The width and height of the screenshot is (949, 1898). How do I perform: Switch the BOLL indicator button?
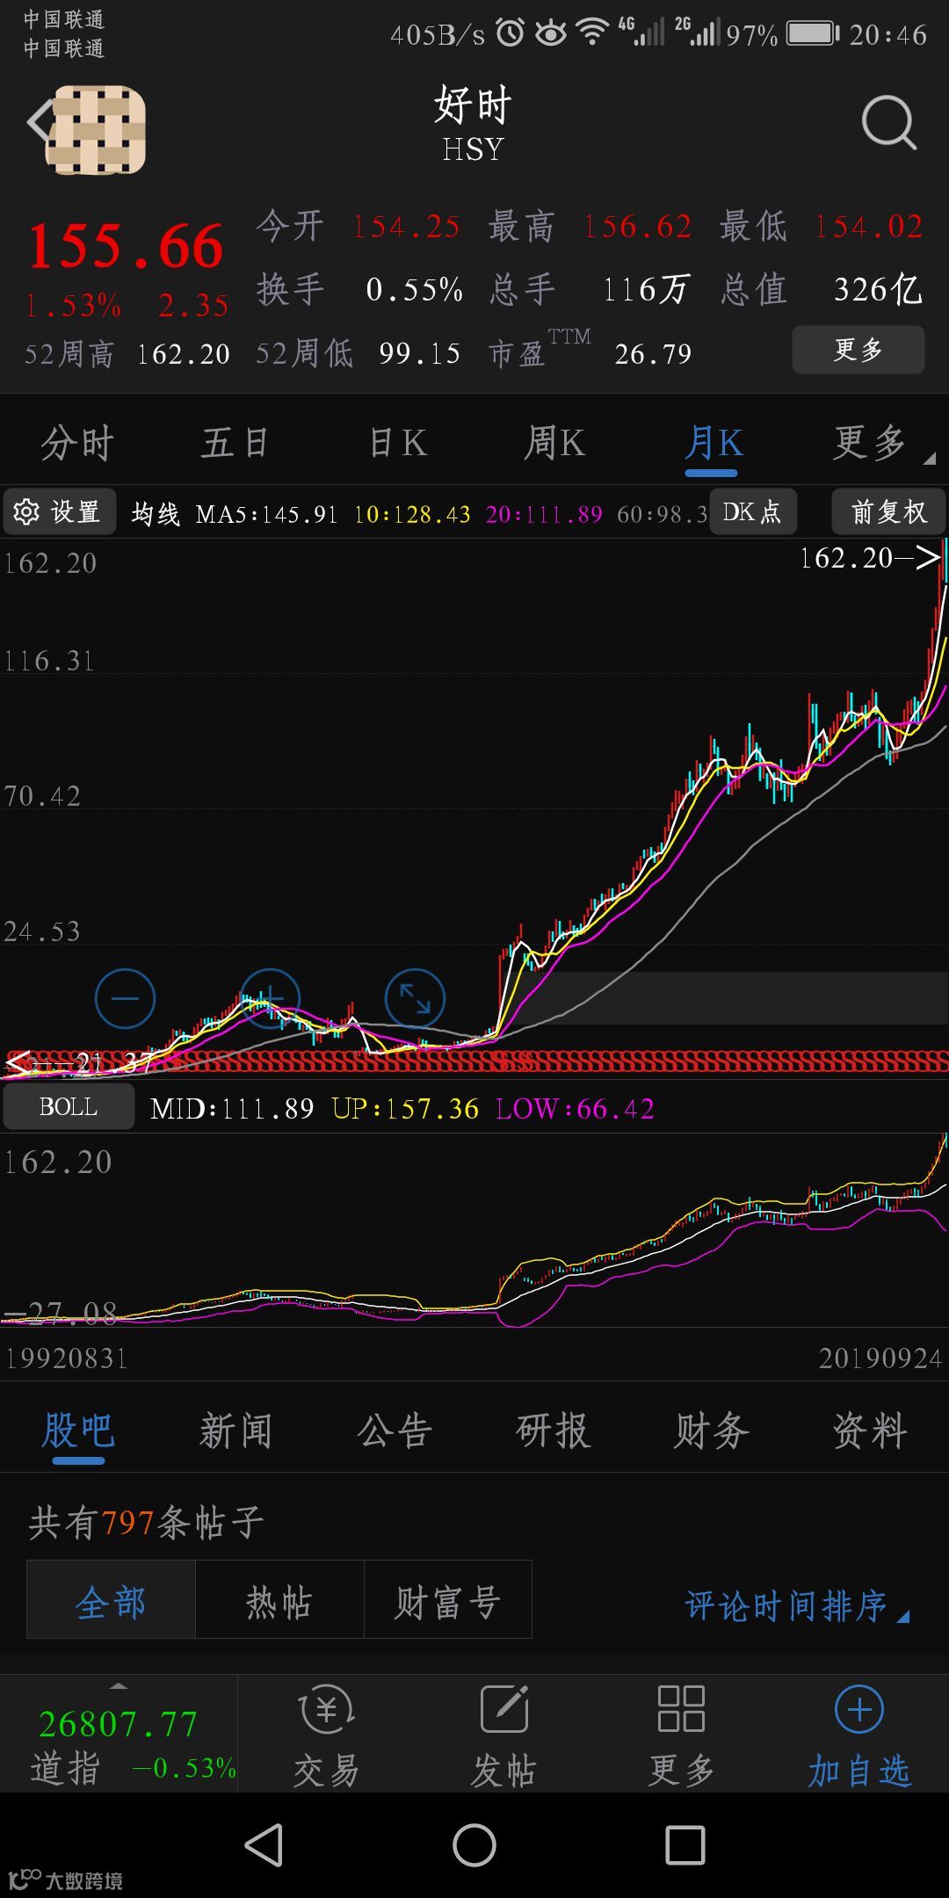[x=69, y=1107]
